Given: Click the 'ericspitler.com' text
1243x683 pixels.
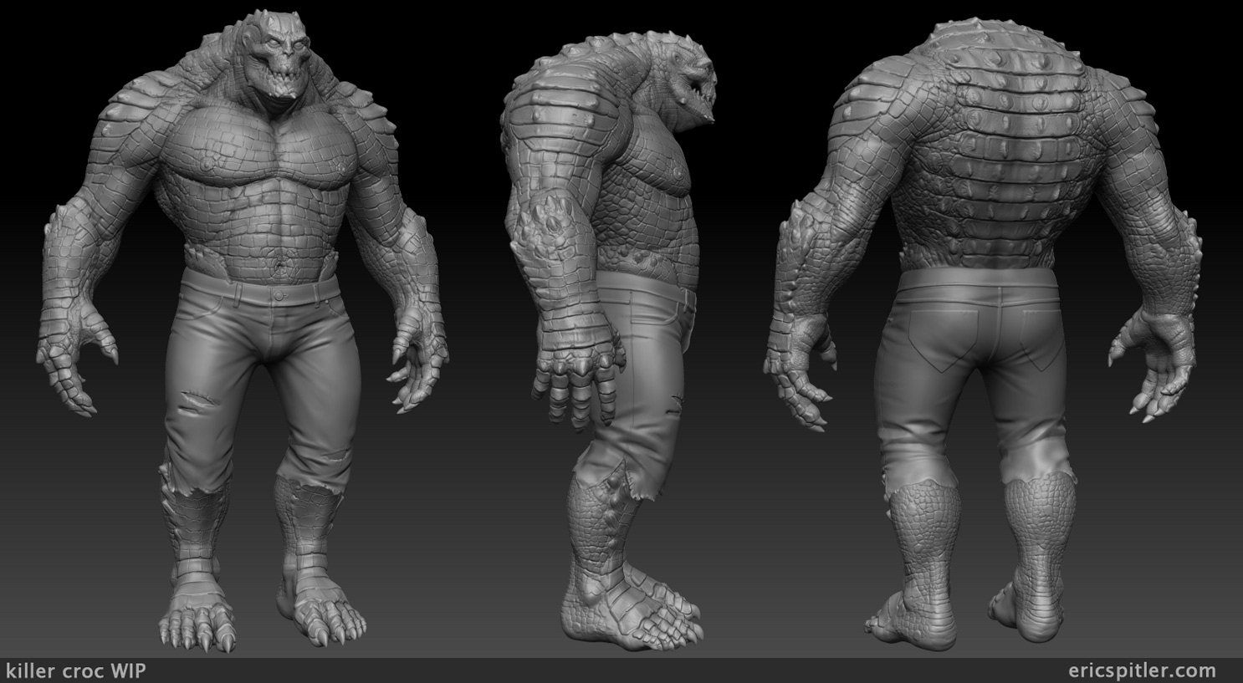Looking at the screenshot, I should 1143,670.
